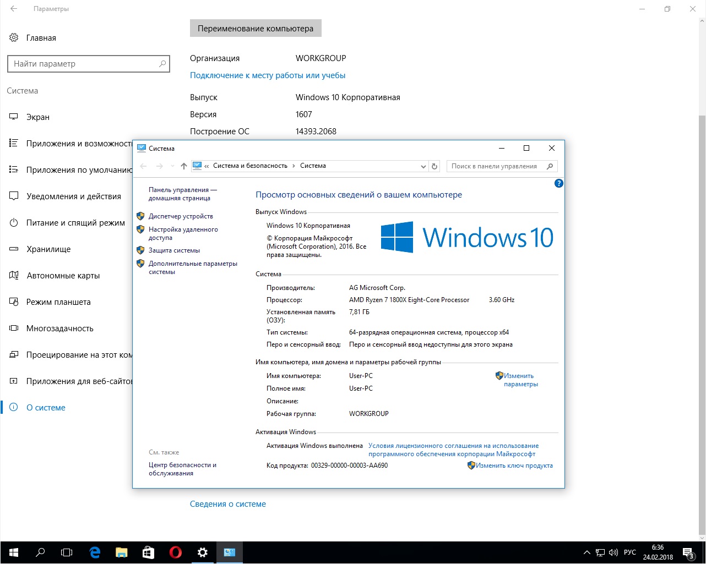This screenshot has width=706, height=564.
Task: Switch to the Settings app on the taskbar
Action: [203, 552]
